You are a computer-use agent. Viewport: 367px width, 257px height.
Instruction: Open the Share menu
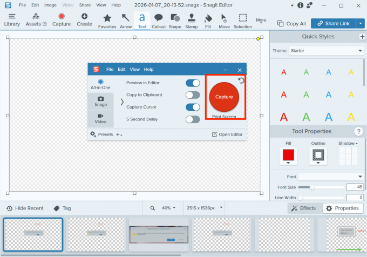coord(85,5)
